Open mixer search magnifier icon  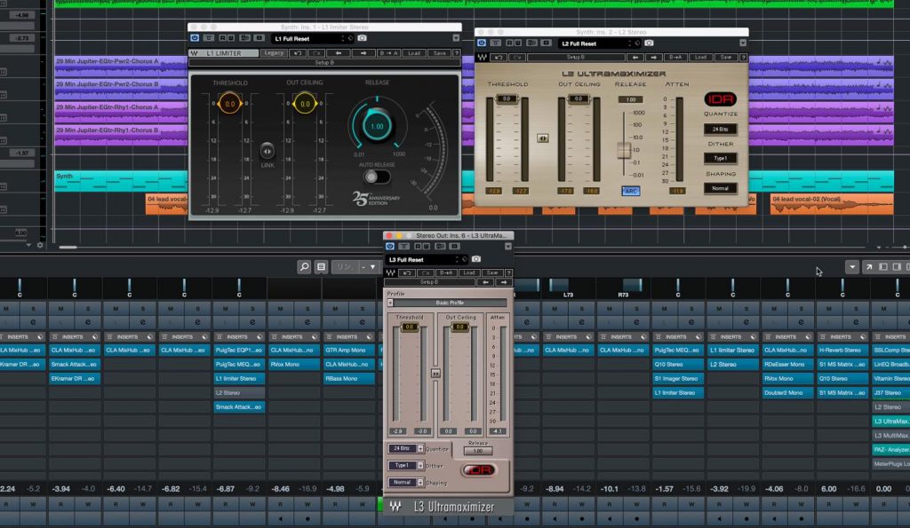click(x=304, y=266)
